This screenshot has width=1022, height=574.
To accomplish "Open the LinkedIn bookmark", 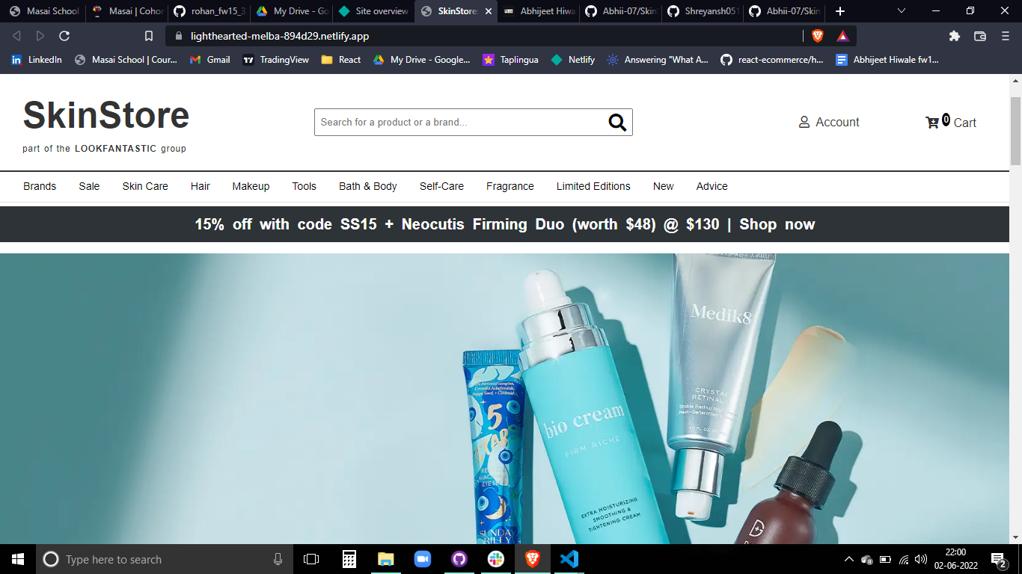I will pos(36,60).
